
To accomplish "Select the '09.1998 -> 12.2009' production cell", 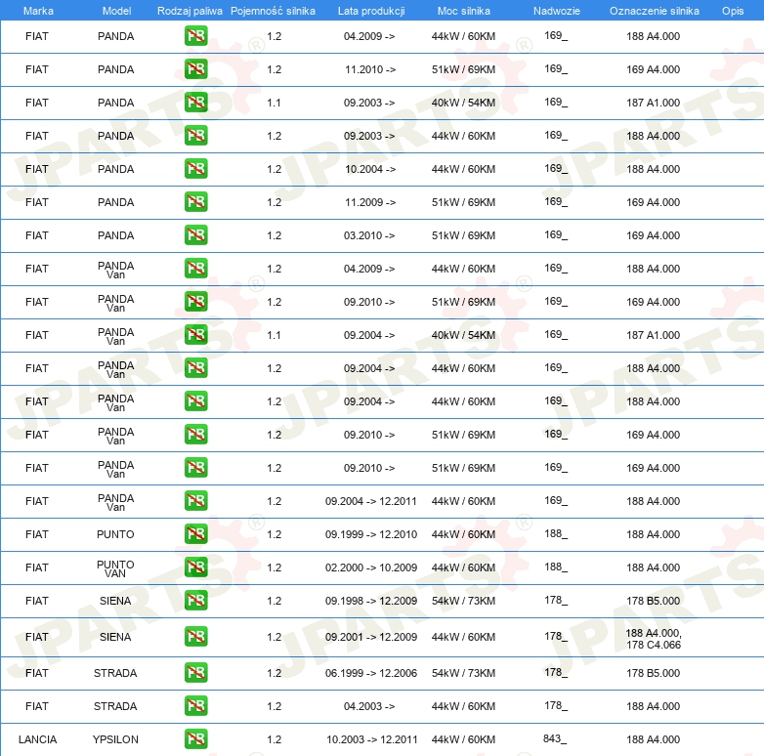I will click(x=371, y=601).
